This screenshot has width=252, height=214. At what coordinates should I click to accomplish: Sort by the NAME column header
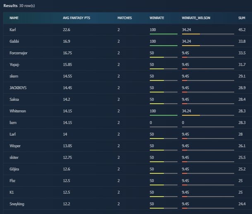point(14,18)
